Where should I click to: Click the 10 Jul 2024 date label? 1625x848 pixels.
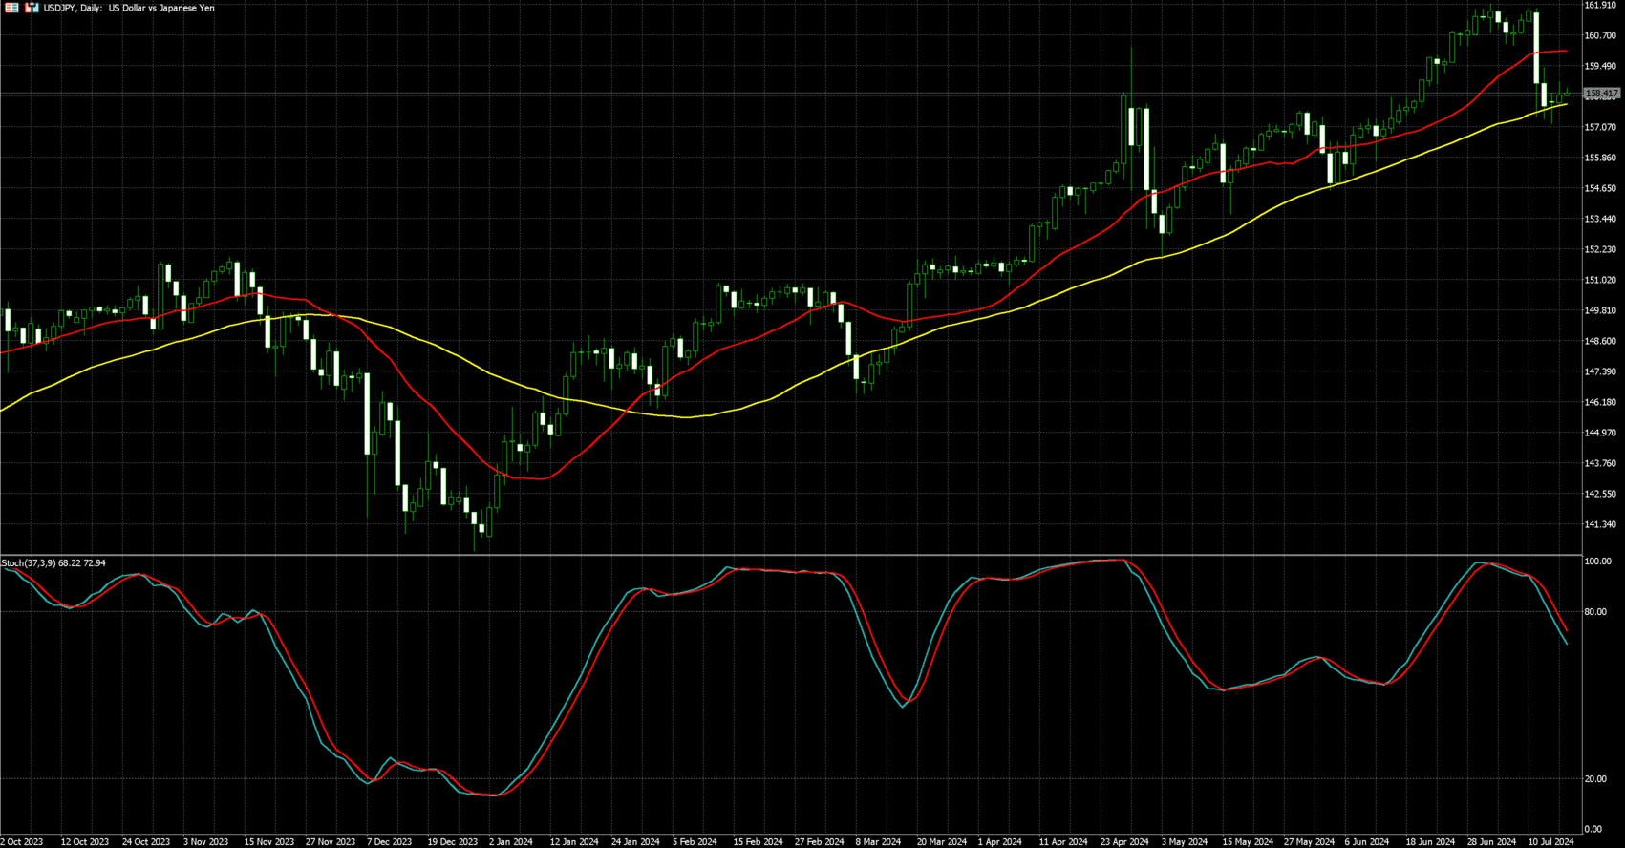1550,841
